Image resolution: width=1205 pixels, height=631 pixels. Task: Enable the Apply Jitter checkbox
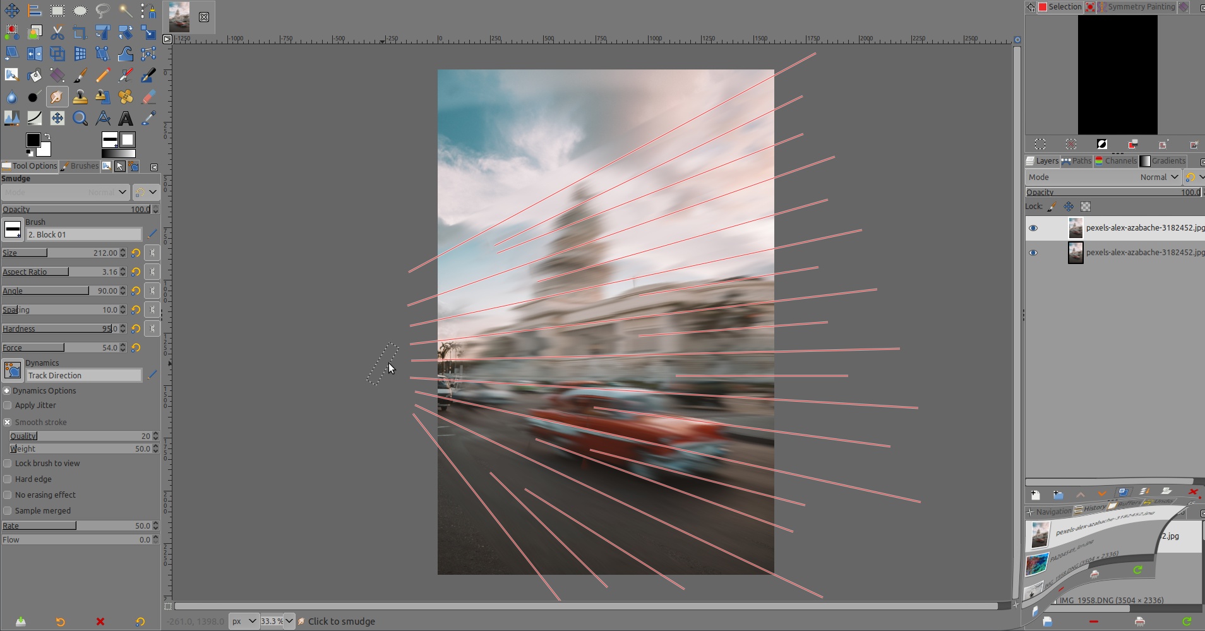coord(8,406)
